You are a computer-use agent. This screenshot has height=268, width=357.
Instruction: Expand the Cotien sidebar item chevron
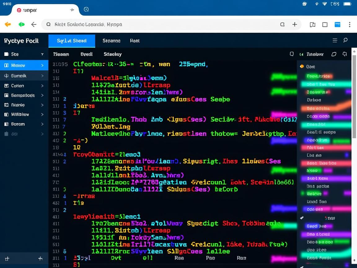click(42, 86)
